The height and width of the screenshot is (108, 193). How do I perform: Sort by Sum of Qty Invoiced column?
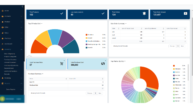[x=185, y=28]
